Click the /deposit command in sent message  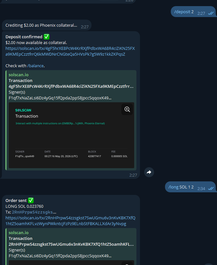tap(182, 12)
